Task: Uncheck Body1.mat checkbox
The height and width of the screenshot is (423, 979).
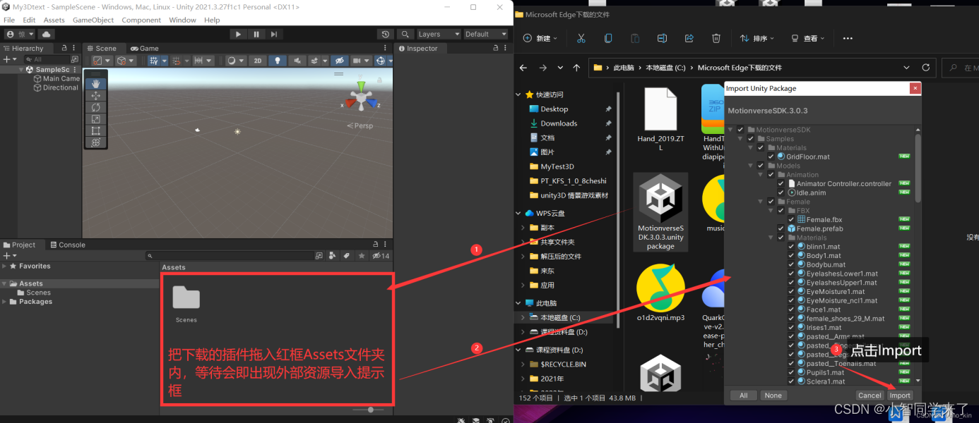Action: point(791,255)
